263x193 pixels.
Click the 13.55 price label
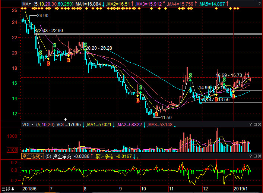pyautogui.click(x=224, y=100)
